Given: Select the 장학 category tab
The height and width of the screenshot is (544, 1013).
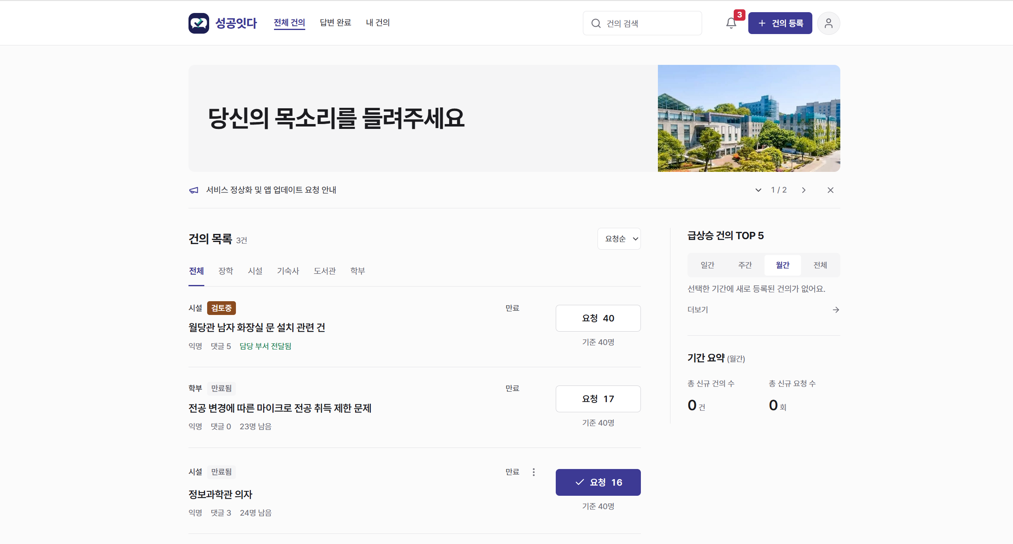Looking at the screenshot, I should tap(226, 271).
